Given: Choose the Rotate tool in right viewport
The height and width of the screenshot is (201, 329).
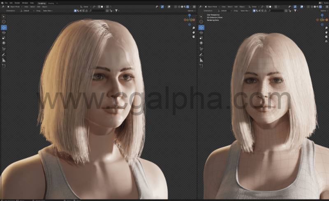Looking at the screenshot, I should click(x=201, y=33).
